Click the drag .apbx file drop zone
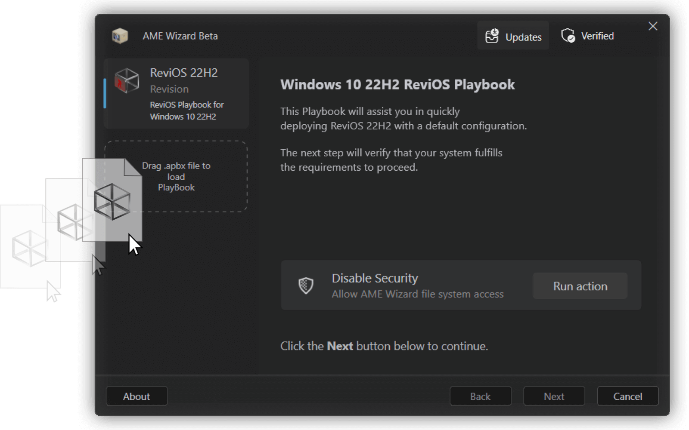Image resolution: width=689 pixels, height=430 pixels. point(176,176)
